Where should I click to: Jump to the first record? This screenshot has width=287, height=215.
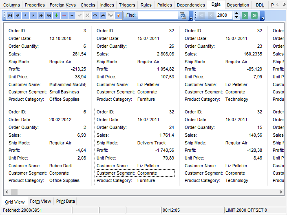[x=10, y=16]
